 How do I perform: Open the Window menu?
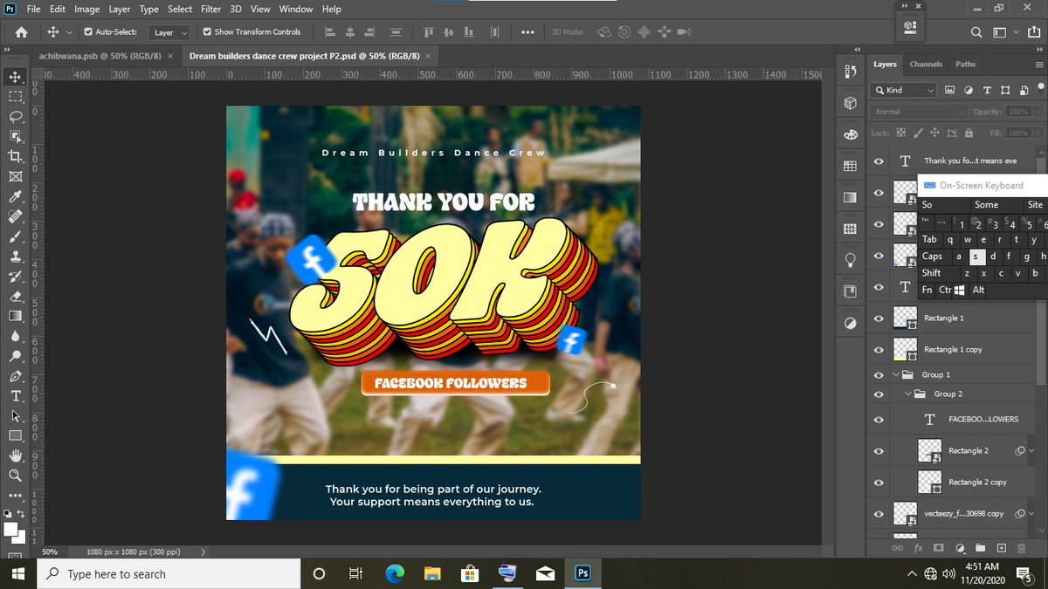pos(296,9)
